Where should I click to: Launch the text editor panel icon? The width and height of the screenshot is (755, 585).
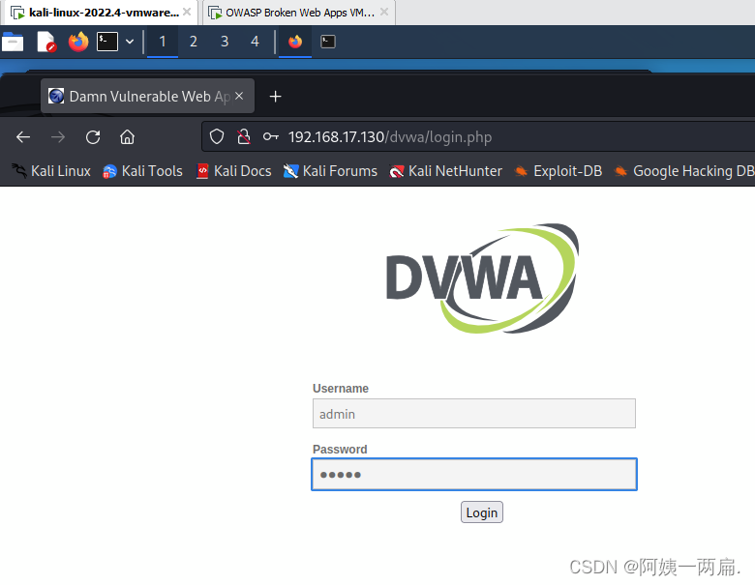click(46, 42)
